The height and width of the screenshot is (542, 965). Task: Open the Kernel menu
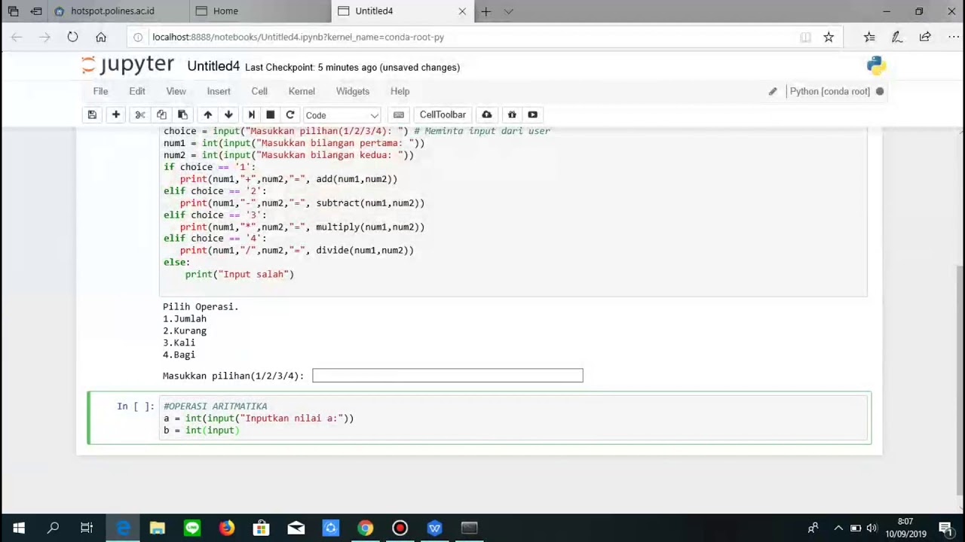[x=302, y=92]
